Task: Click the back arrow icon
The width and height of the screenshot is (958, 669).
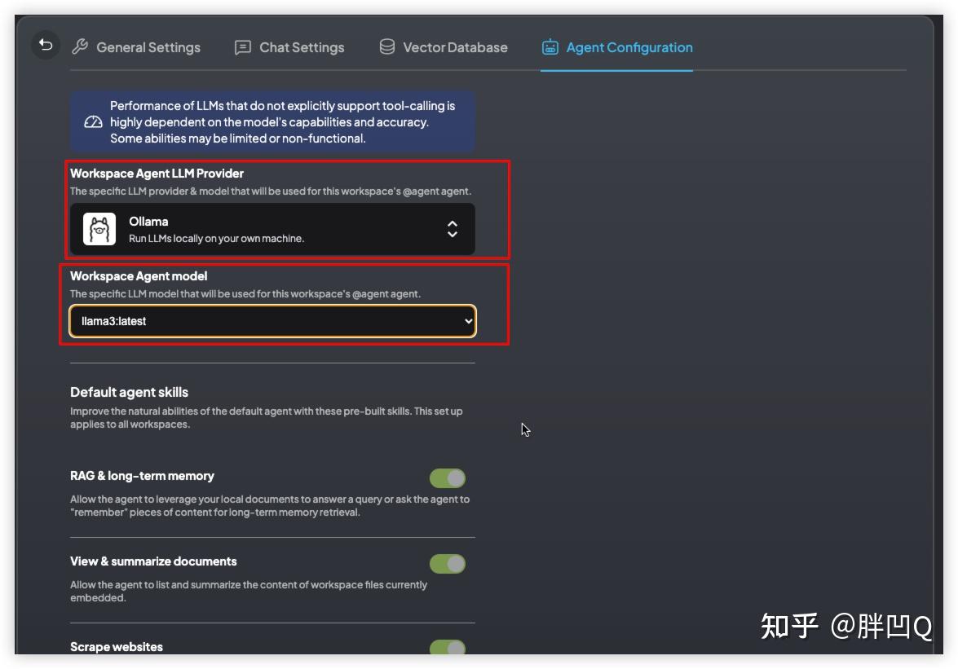Action: (x=45, y=45)
